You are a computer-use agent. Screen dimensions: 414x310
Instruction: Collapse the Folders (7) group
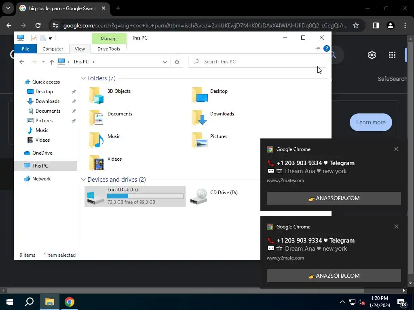click(83, 78)
